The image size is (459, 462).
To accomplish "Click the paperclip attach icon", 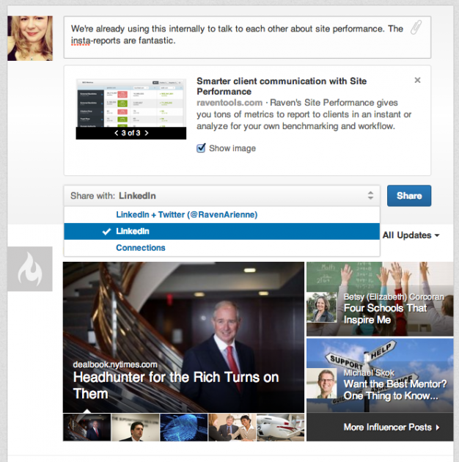I will (x=416, y=27).
